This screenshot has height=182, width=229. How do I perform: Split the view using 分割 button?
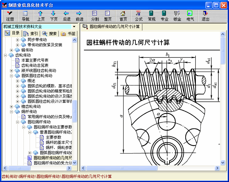[x=95, y=16]
